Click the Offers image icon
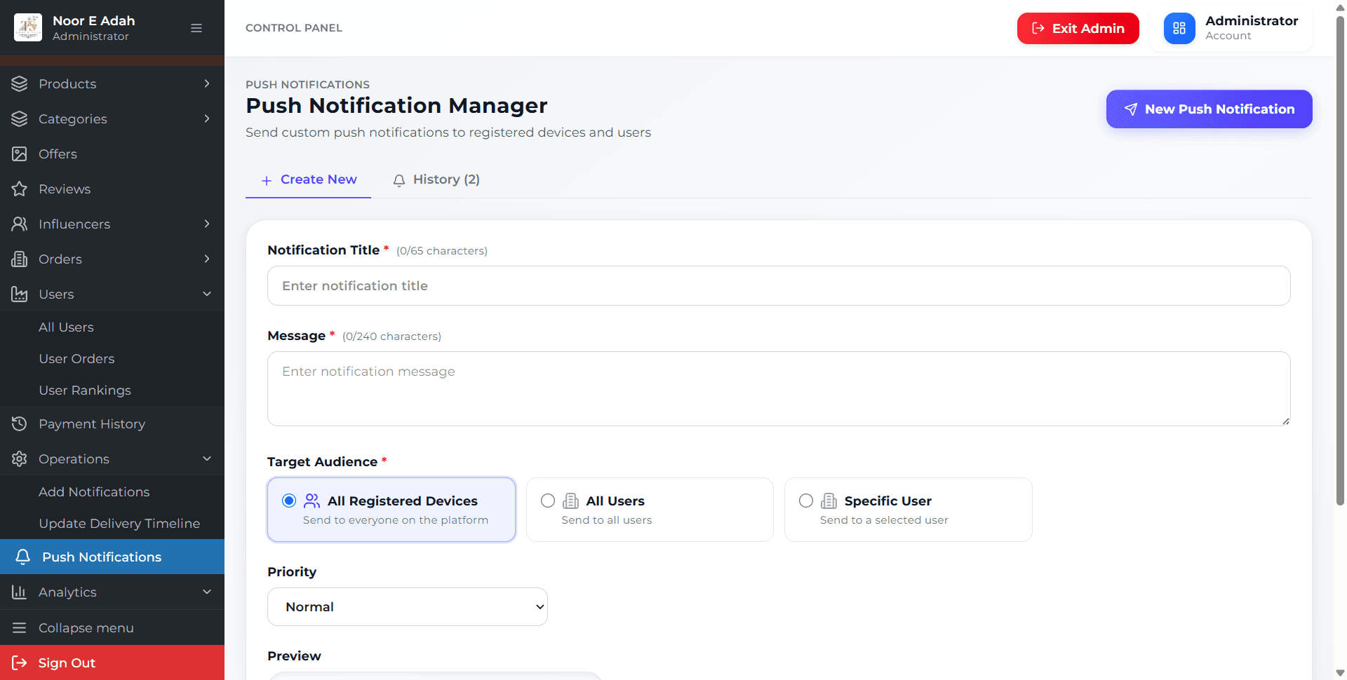The image size is (1347, 680). [x=20, y=154]
